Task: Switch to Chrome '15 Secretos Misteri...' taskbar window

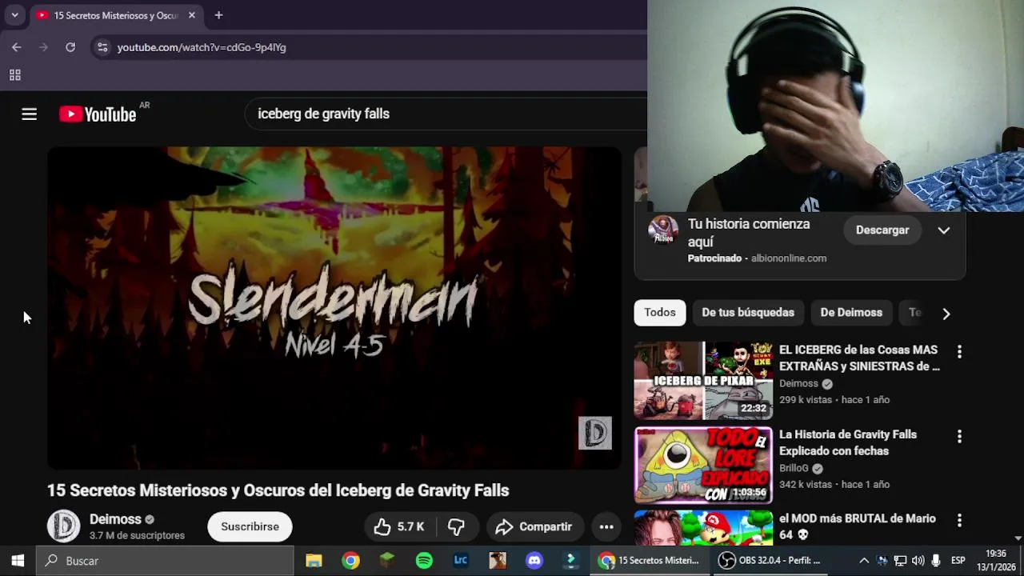Action: click(x=651, y=561)
